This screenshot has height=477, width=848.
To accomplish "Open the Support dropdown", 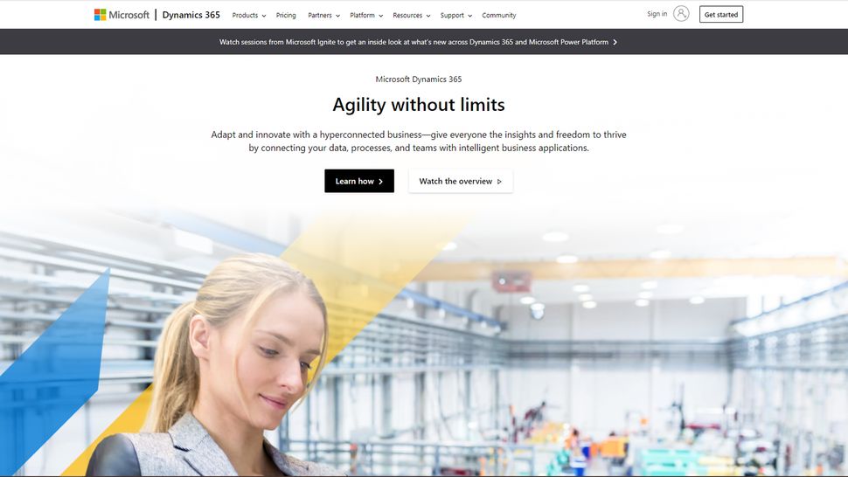I will [455, 15].
